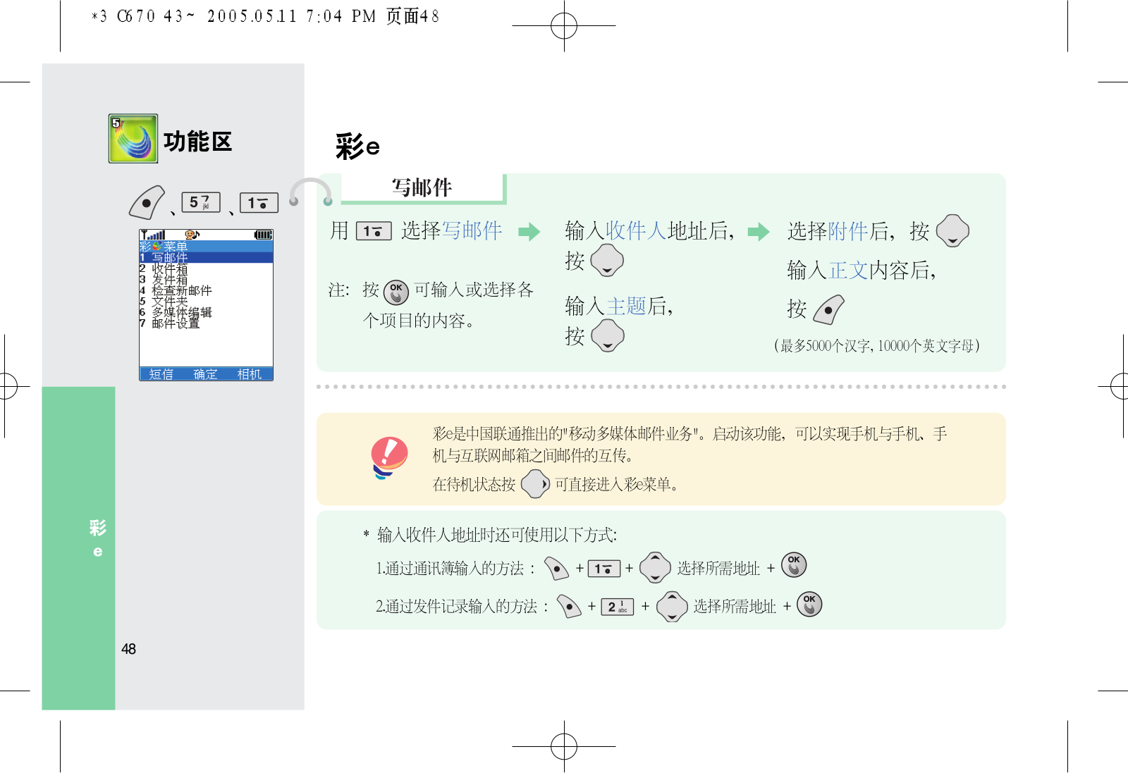1128x773 pixels.
Task: Click the navigation key under 输入主题后
Action: click(x=608, y=336)
